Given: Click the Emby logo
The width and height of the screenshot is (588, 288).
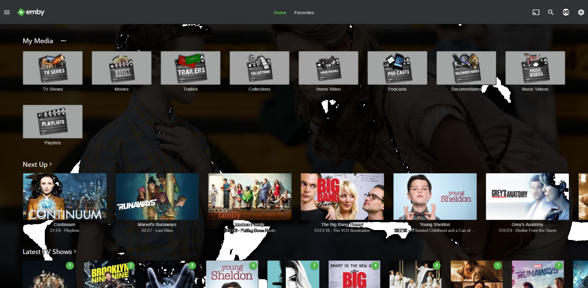Looking at the screenshot, I should click(31, 12).
